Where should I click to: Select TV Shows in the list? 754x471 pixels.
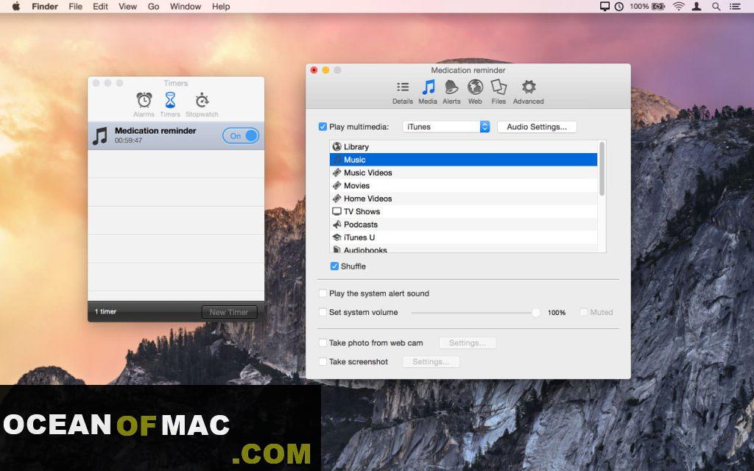464,211
